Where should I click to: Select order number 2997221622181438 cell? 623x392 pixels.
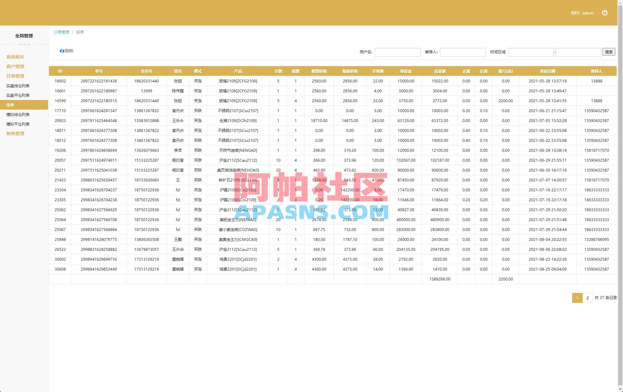click(x=99, y=81)
